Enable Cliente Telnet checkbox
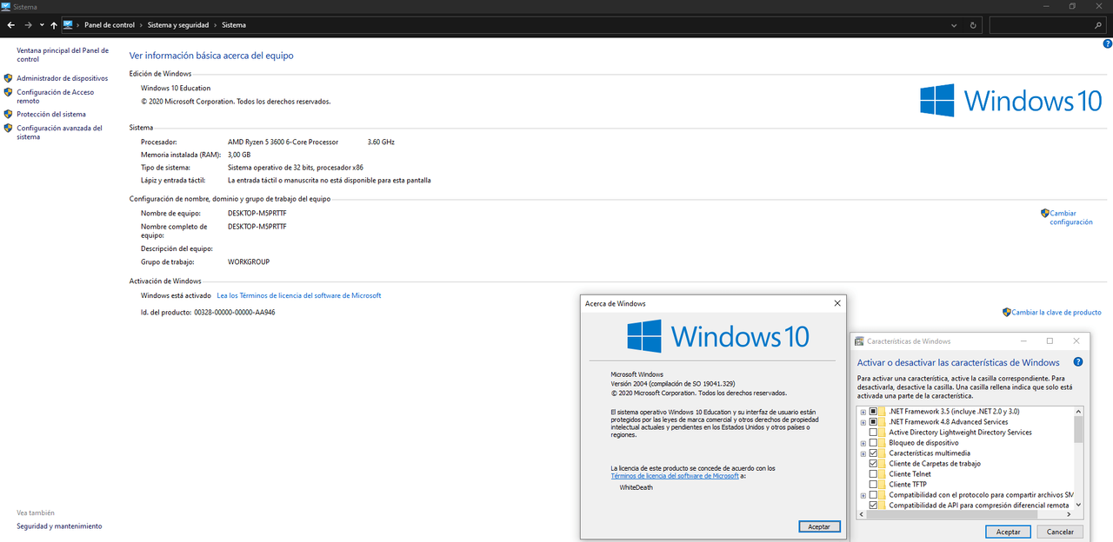Screen dimensions: 1113x542 pyautogui.click(x=873, y=474)
